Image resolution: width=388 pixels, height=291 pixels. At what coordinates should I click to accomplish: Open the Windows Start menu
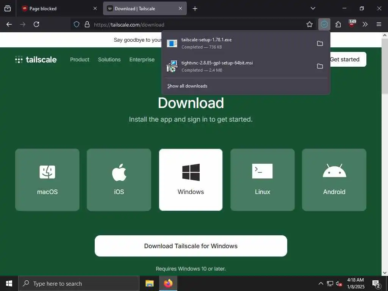pos(9,283)
